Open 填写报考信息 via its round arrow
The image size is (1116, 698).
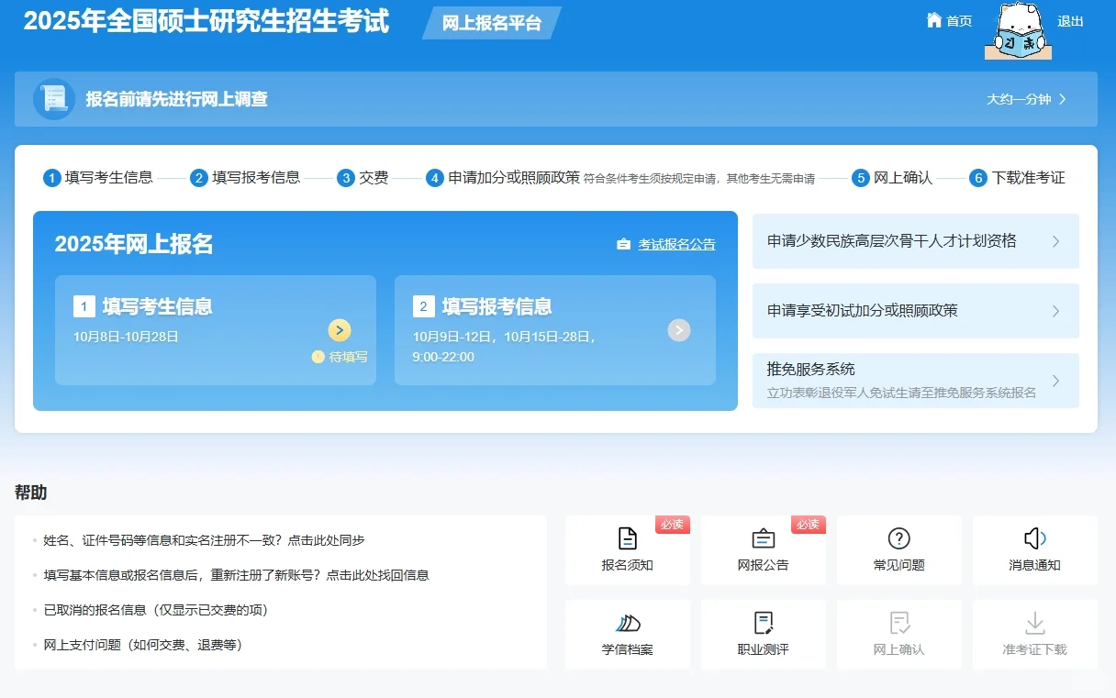(679, 330)
